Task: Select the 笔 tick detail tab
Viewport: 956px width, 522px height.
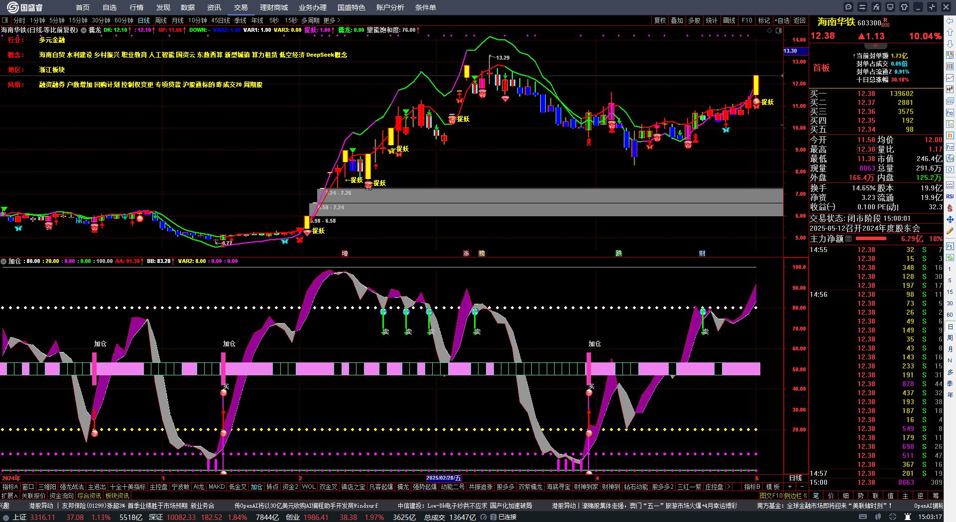Action: 816,496
